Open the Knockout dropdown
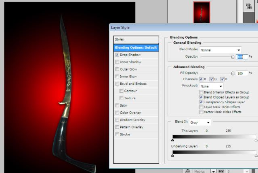Viewport: 258px width, 173px height. [211, 86]
